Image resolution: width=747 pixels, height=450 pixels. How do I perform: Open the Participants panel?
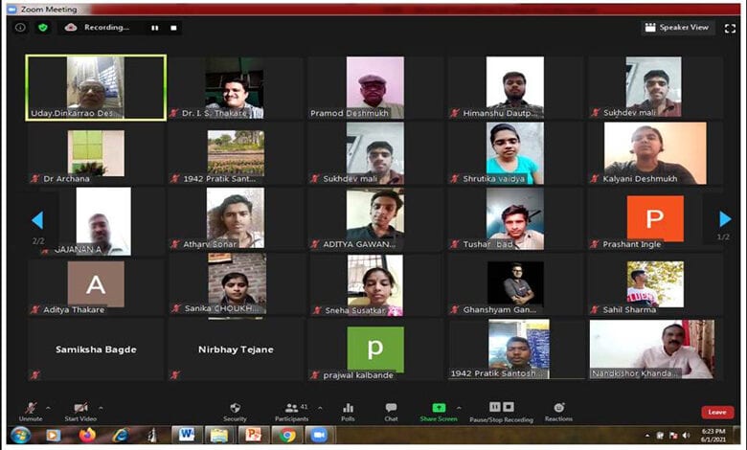[x=291, y=412]
